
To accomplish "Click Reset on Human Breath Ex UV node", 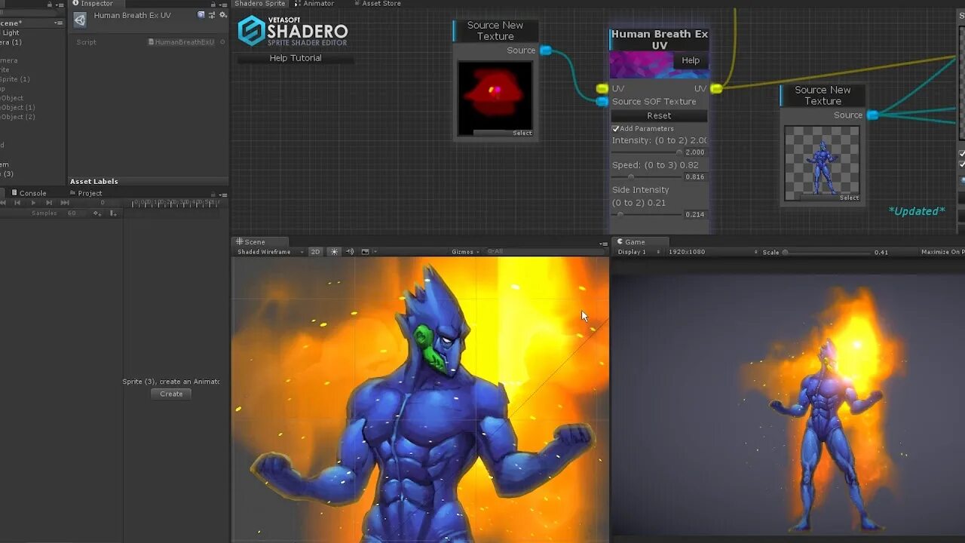I will [659, 115].
